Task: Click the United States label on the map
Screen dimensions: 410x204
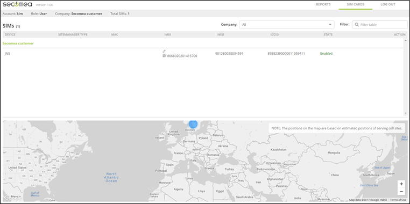Action: coord(17,167)
